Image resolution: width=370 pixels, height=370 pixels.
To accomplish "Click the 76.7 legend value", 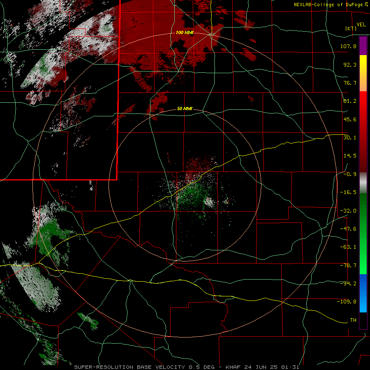I will (350, 83).
